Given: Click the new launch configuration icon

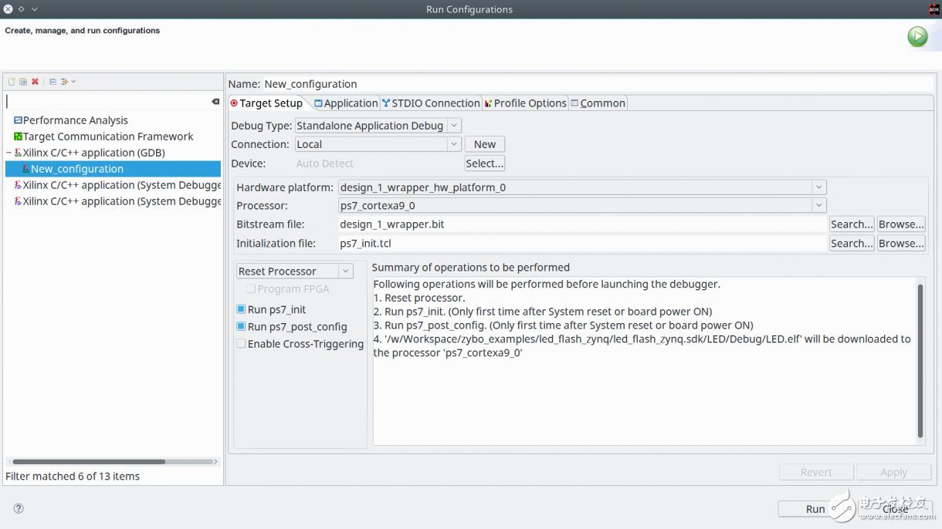Looking at the screenshot, I should tap(12, 82).
